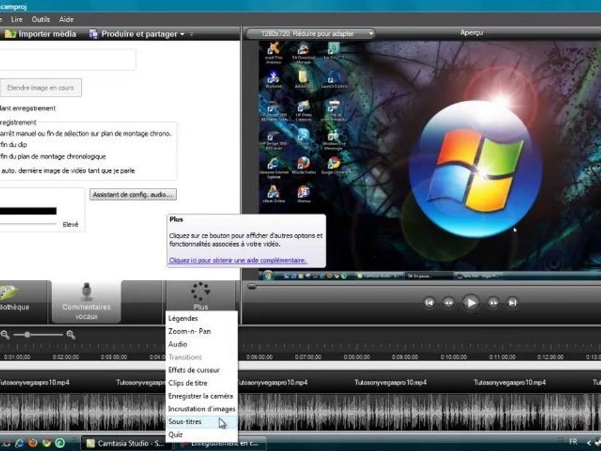
Task: Open the Outils menu
Action: point(41,19)
